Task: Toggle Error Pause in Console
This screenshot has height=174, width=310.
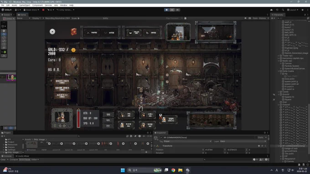Action: (25, 159)
